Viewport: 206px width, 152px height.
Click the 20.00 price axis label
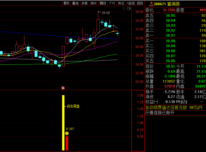click(139, 82)
